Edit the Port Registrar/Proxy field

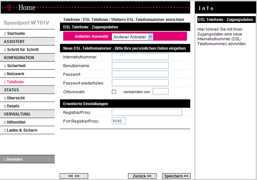pyautogui.click(x=118, y=121)
